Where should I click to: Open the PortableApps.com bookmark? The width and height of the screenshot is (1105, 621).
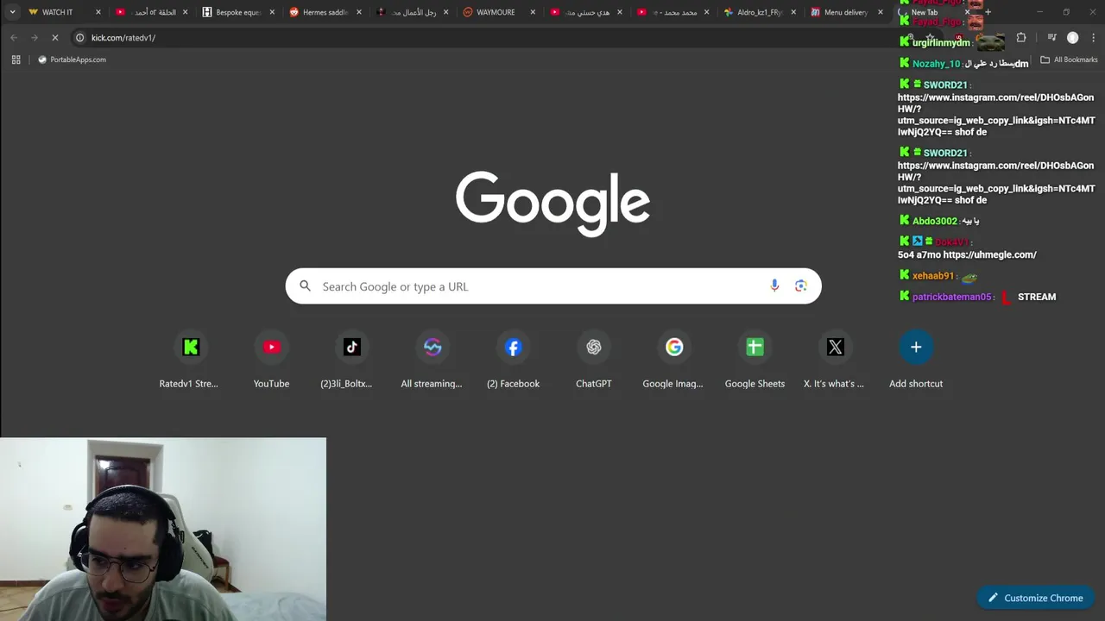[72, 60]
